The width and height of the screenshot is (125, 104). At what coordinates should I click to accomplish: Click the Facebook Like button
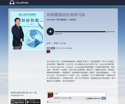pos(49,48)
